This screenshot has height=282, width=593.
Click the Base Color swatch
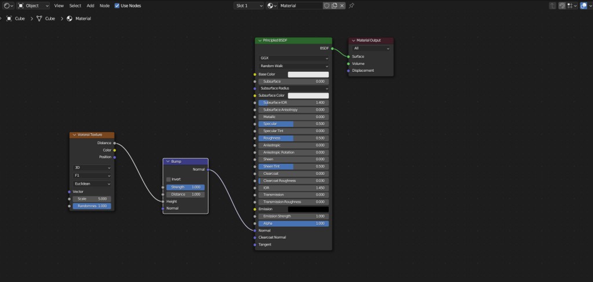coord(308,74)
